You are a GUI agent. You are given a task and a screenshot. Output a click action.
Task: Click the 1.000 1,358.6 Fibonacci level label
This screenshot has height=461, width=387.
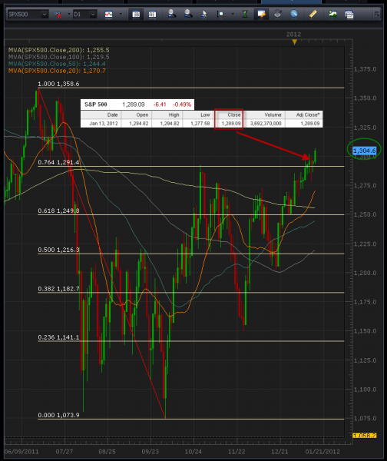click(x=58, y=84)
